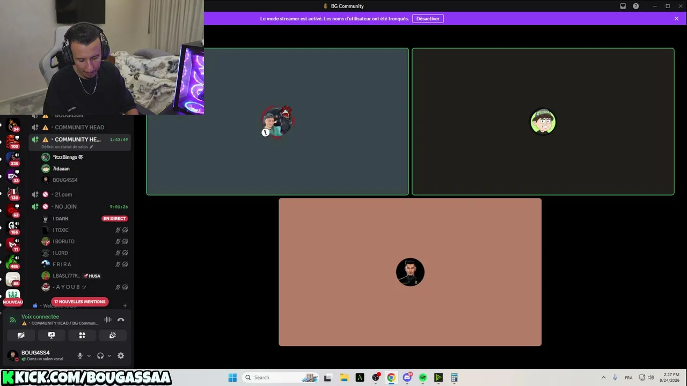Add a channel with the plus icon
This screenshot has width=687, height=386.
point(125,306)
